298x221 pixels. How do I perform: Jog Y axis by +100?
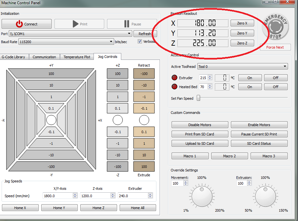coord(51,74)
